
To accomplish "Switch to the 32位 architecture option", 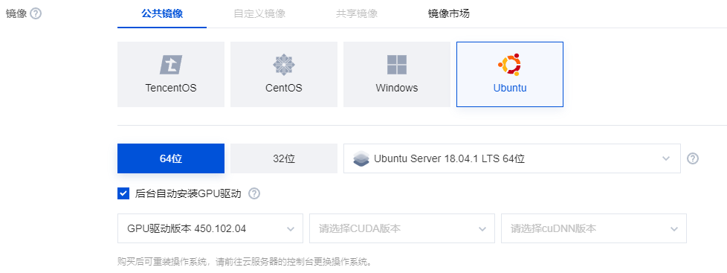I will pos(284,158).
